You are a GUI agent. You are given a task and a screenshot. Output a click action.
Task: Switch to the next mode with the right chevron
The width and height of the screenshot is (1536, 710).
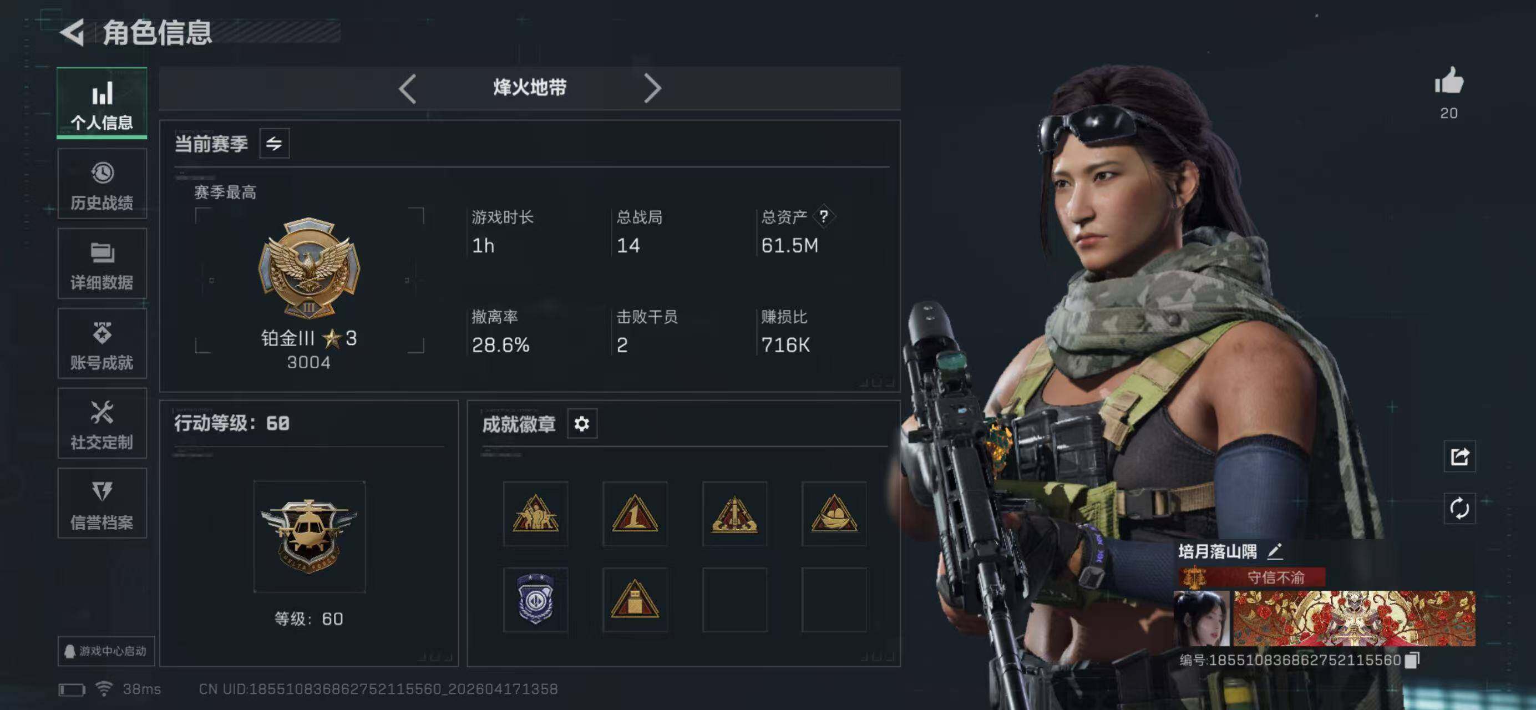point(652,89)
